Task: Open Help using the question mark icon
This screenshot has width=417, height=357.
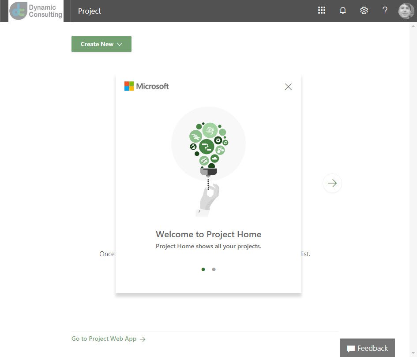Action: tap(385, 10)
